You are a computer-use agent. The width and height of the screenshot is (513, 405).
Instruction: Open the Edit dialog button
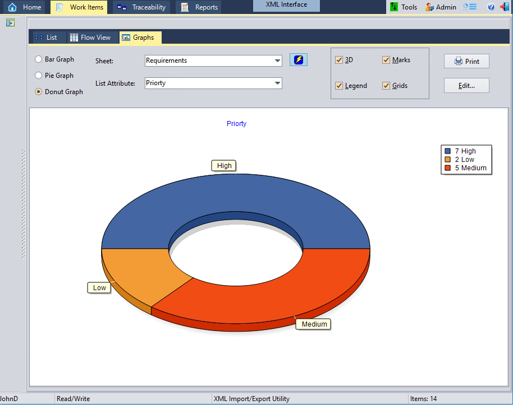[x=466, y=86]
